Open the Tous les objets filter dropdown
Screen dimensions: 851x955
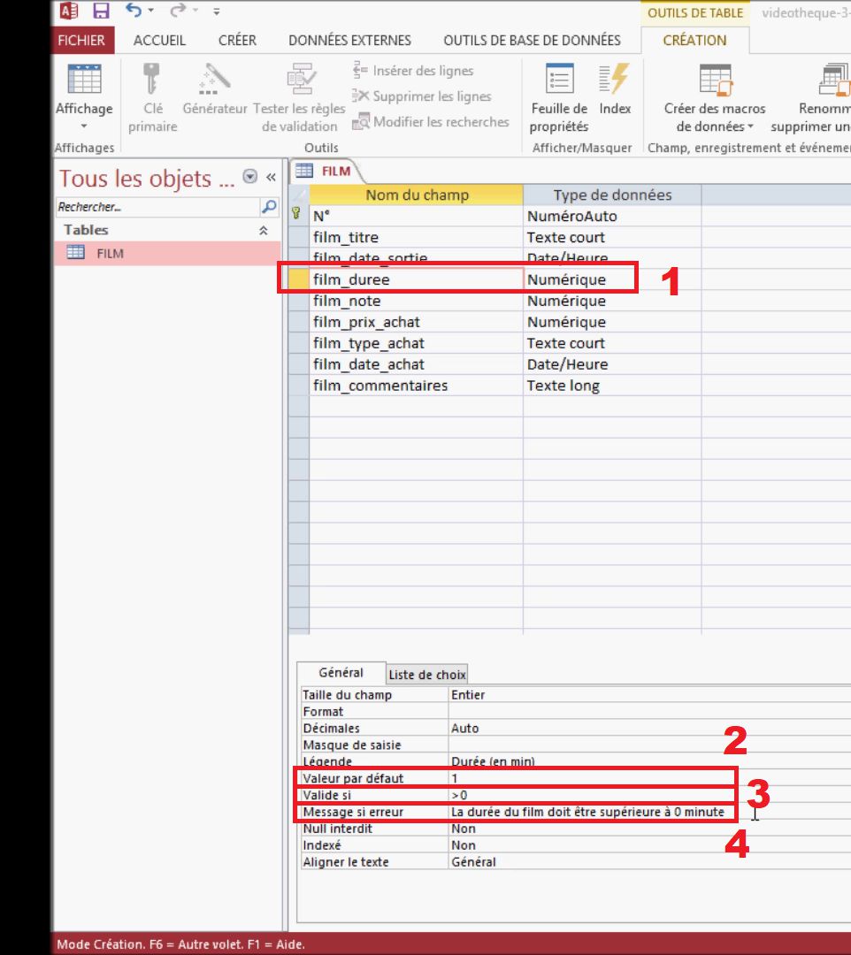[249, 177]
